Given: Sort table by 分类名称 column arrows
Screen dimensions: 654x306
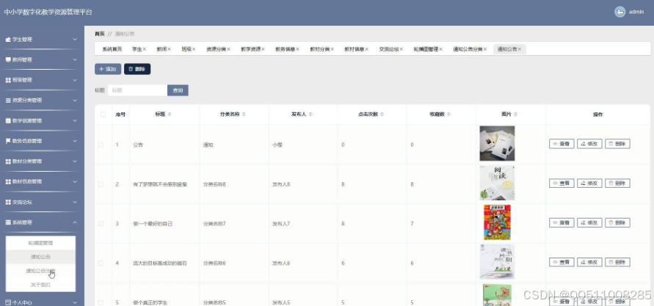Looking at the screenshot, I should tap(244, 114).
